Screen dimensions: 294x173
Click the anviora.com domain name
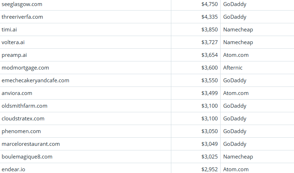point(17,93)
